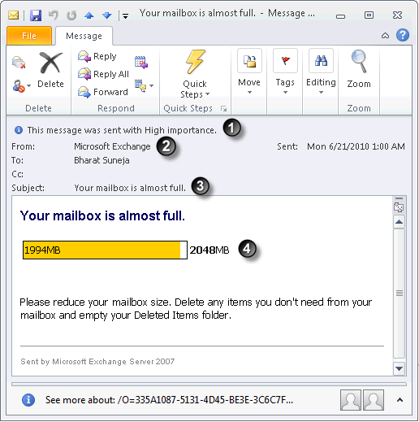
Task: Click the Ignore conversation icon
Action: pos(19,63)
